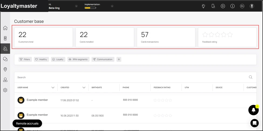Click avatar of member created 16.06.2023 11:30
Screen dimensions: 263x131
(21, 115)
